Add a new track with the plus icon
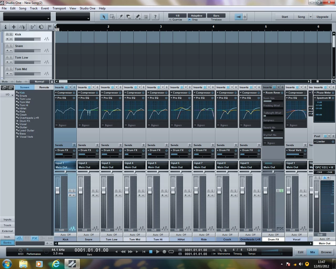 pyautogui.click(x=14, y=27)
